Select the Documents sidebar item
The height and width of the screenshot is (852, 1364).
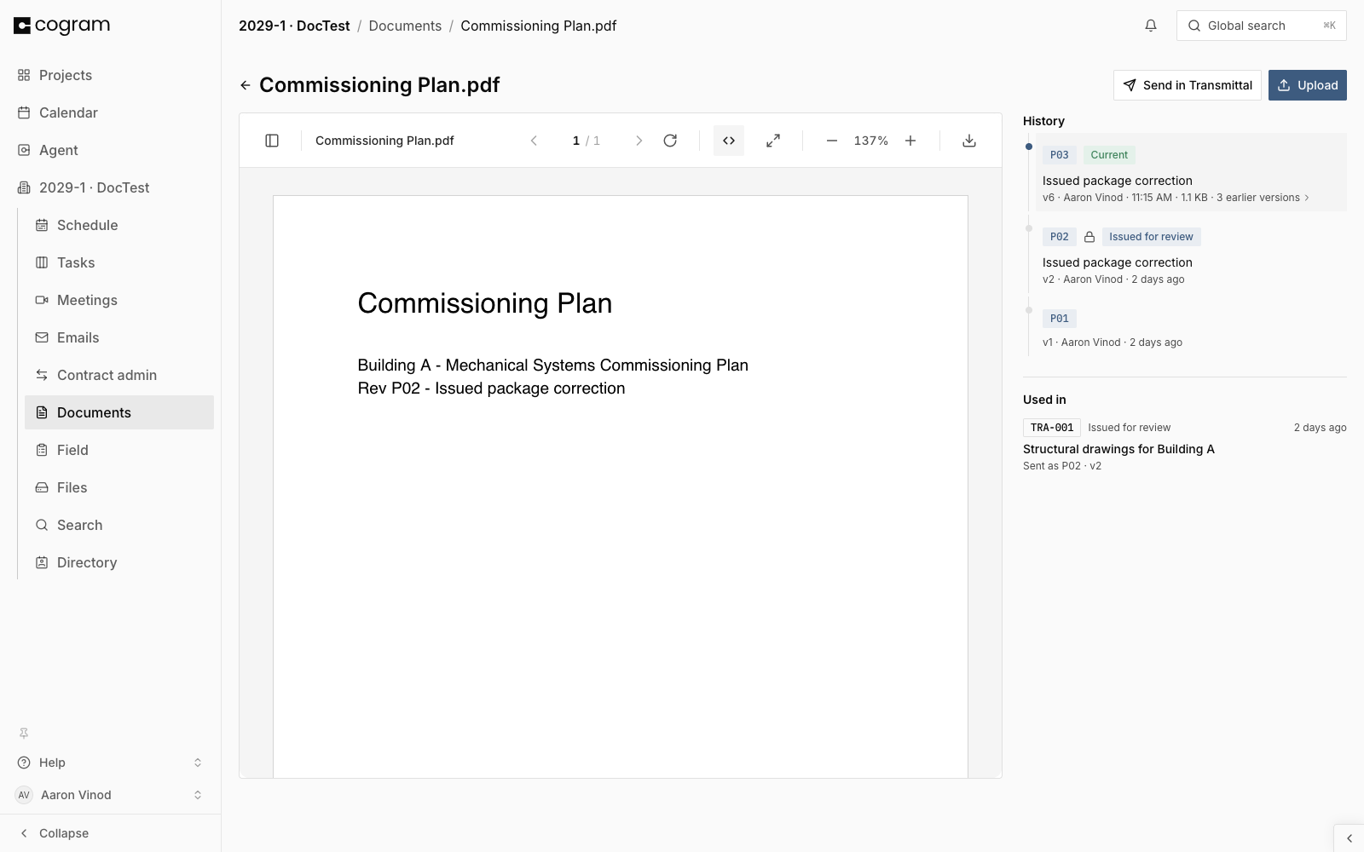click(x=119, y=412)
